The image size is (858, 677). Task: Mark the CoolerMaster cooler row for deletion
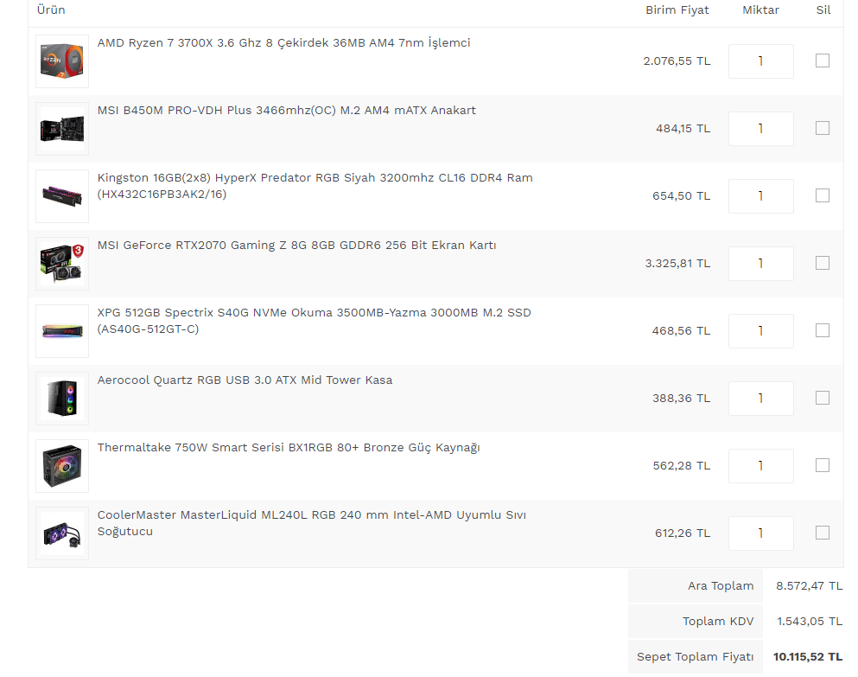(822, 533)
